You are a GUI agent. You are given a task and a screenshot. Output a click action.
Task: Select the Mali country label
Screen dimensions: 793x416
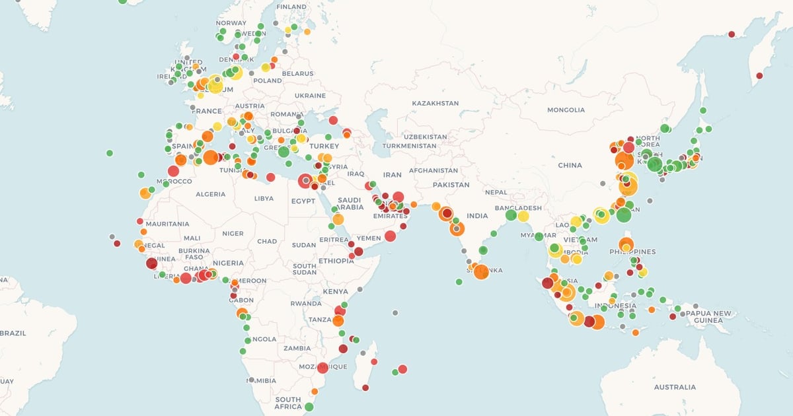(x=192, y=238)
